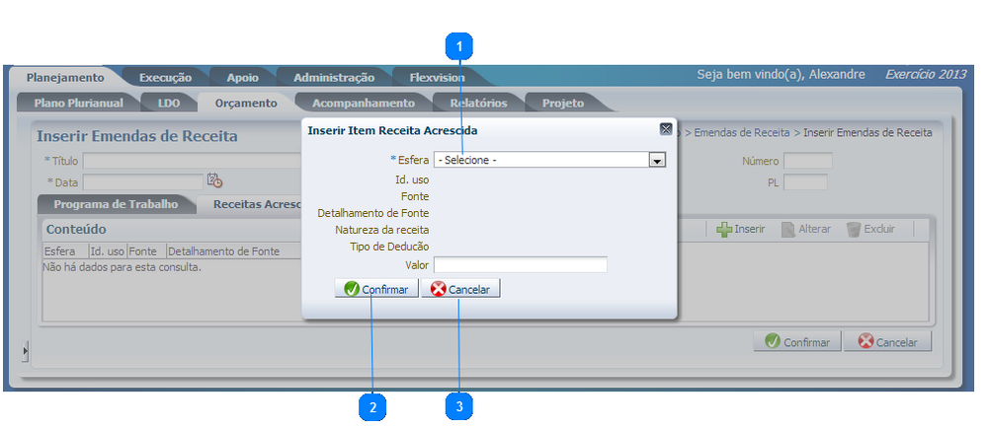Select the Administração tab
This screenshot has width=988, height=428.
click(x=334, y=78)
